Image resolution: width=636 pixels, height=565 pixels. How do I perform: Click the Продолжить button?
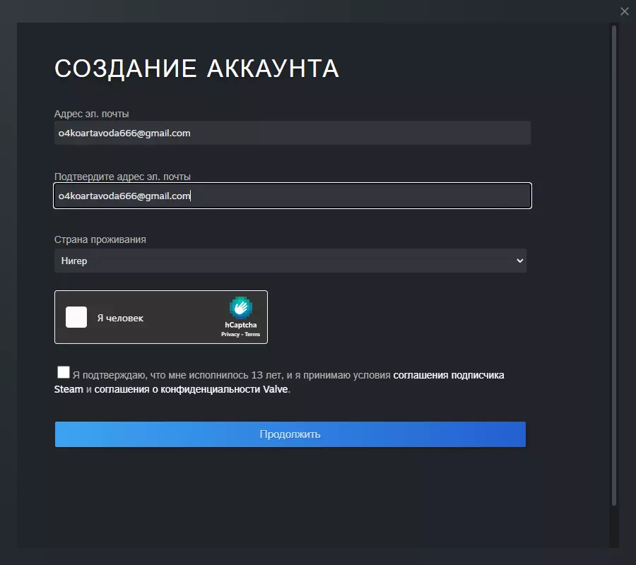(290, 434)
